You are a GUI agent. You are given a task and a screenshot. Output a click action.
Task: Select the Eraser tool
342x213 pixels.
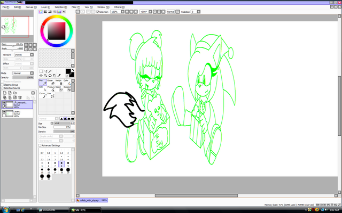tap(51, 82)
